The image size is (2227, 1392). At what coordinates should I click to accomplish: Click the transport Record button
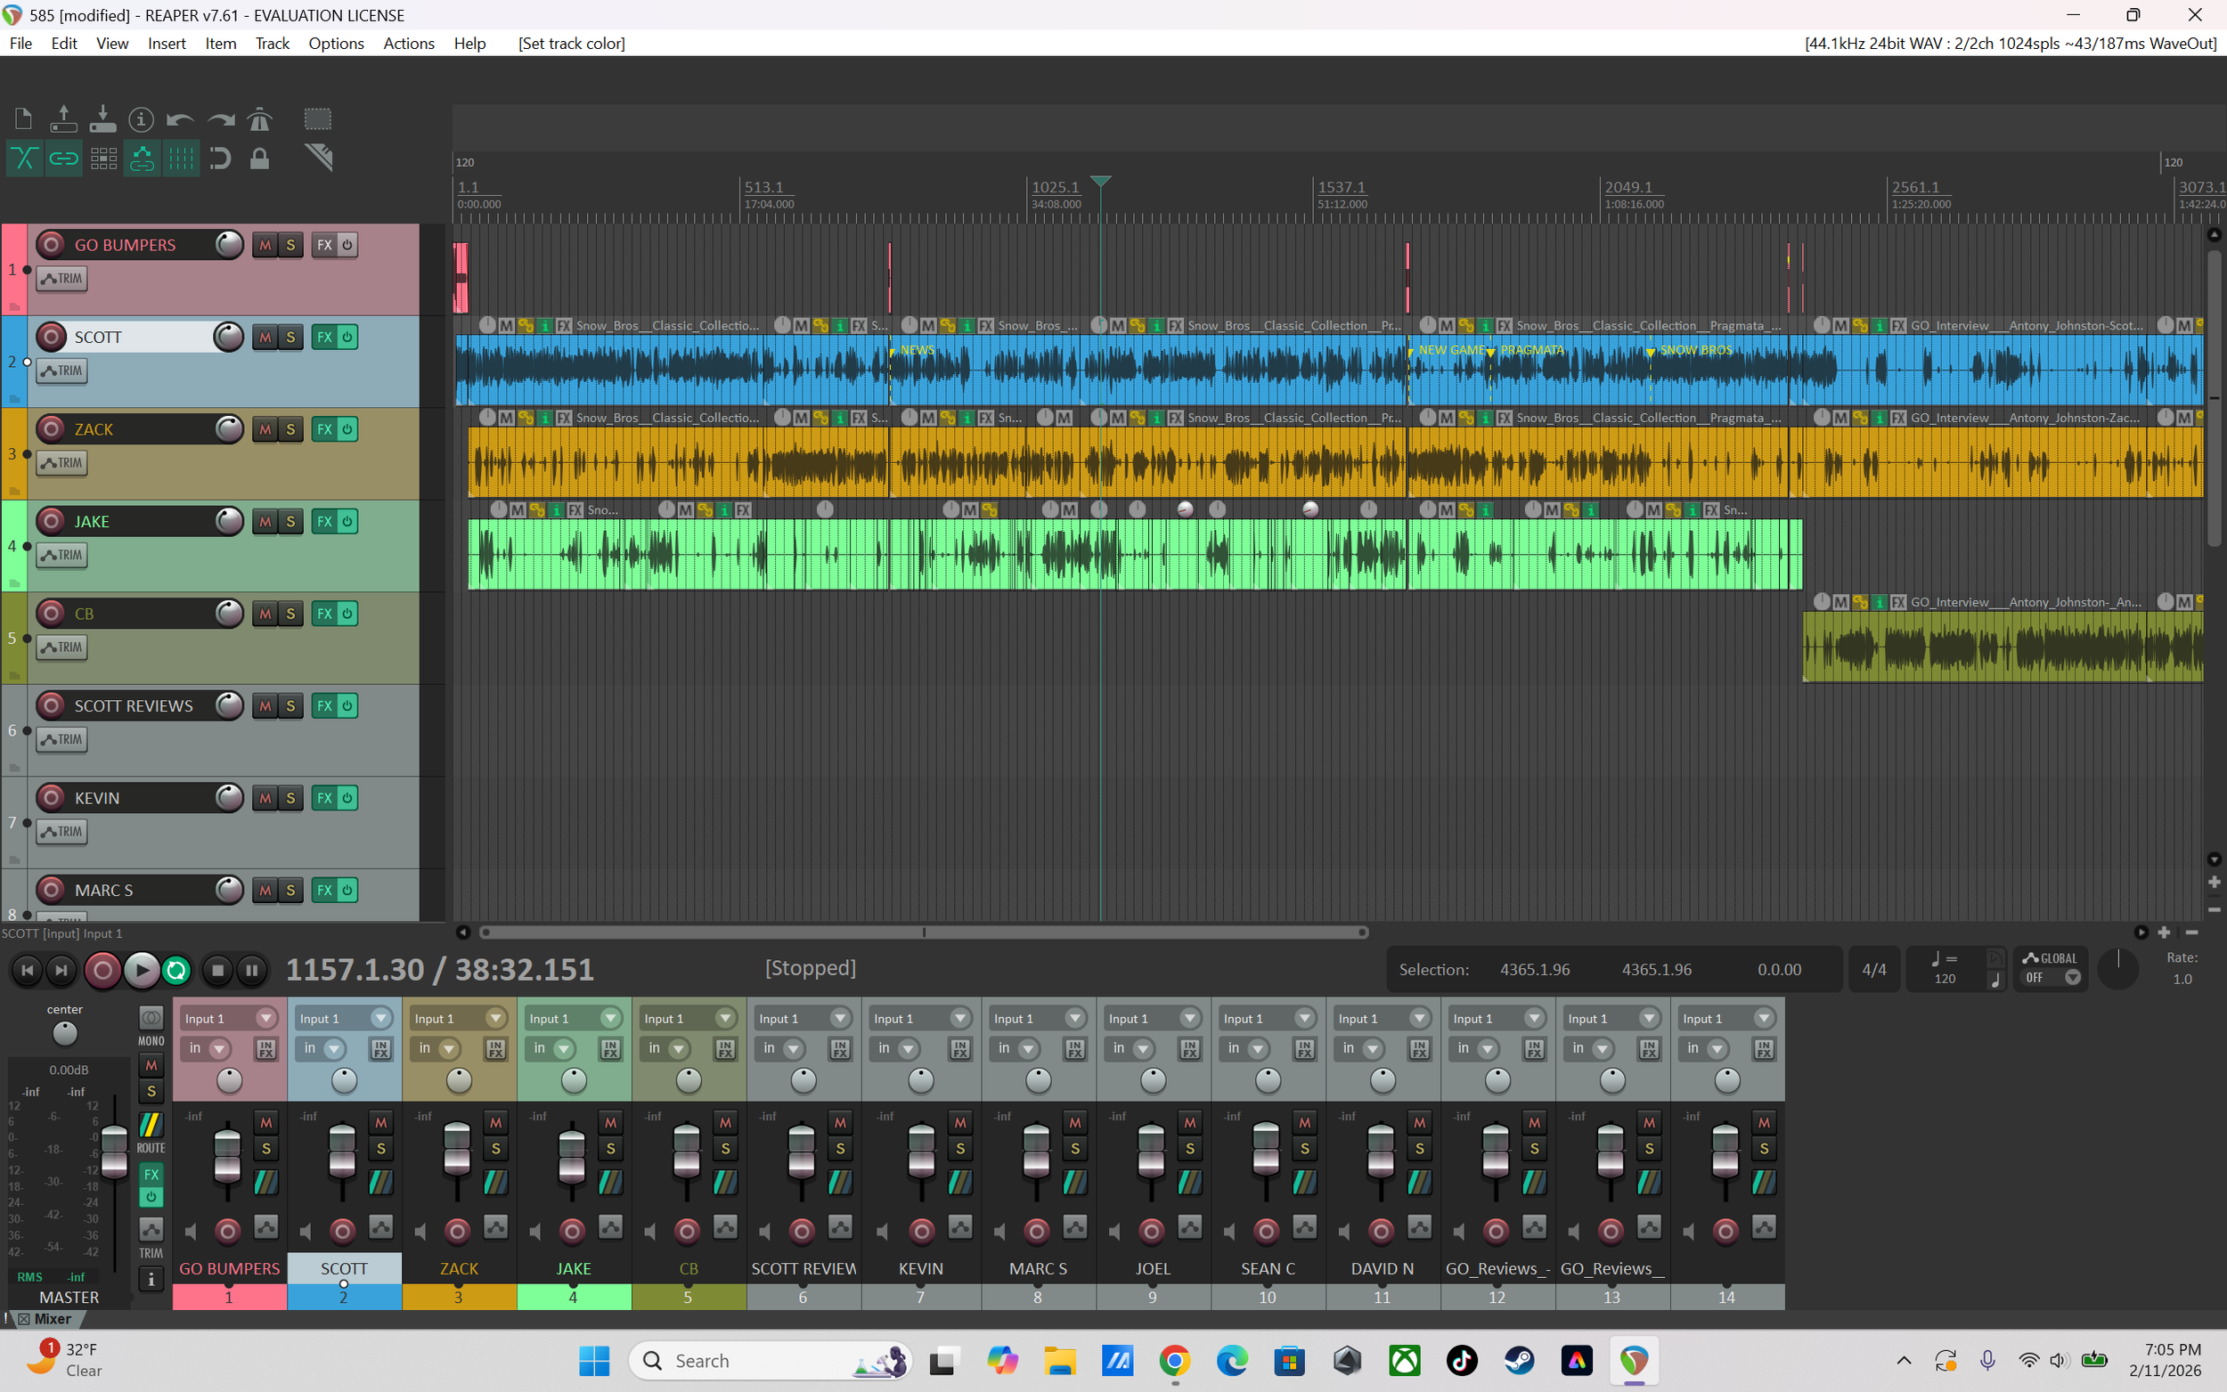click(102, 971)
